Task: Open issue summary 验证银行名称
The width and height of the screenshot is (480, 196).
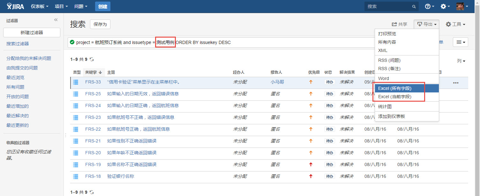Action: click(x=121, y=176)
